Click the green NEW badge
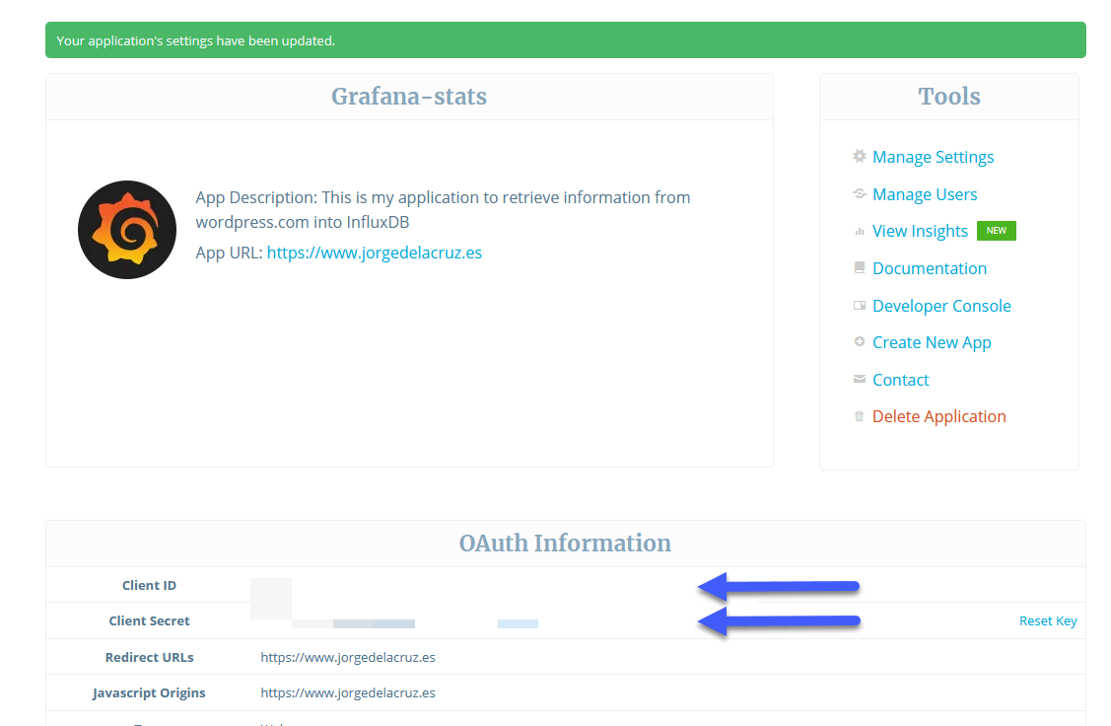The width and height of the screenshot is (1111, 726). 997,231
